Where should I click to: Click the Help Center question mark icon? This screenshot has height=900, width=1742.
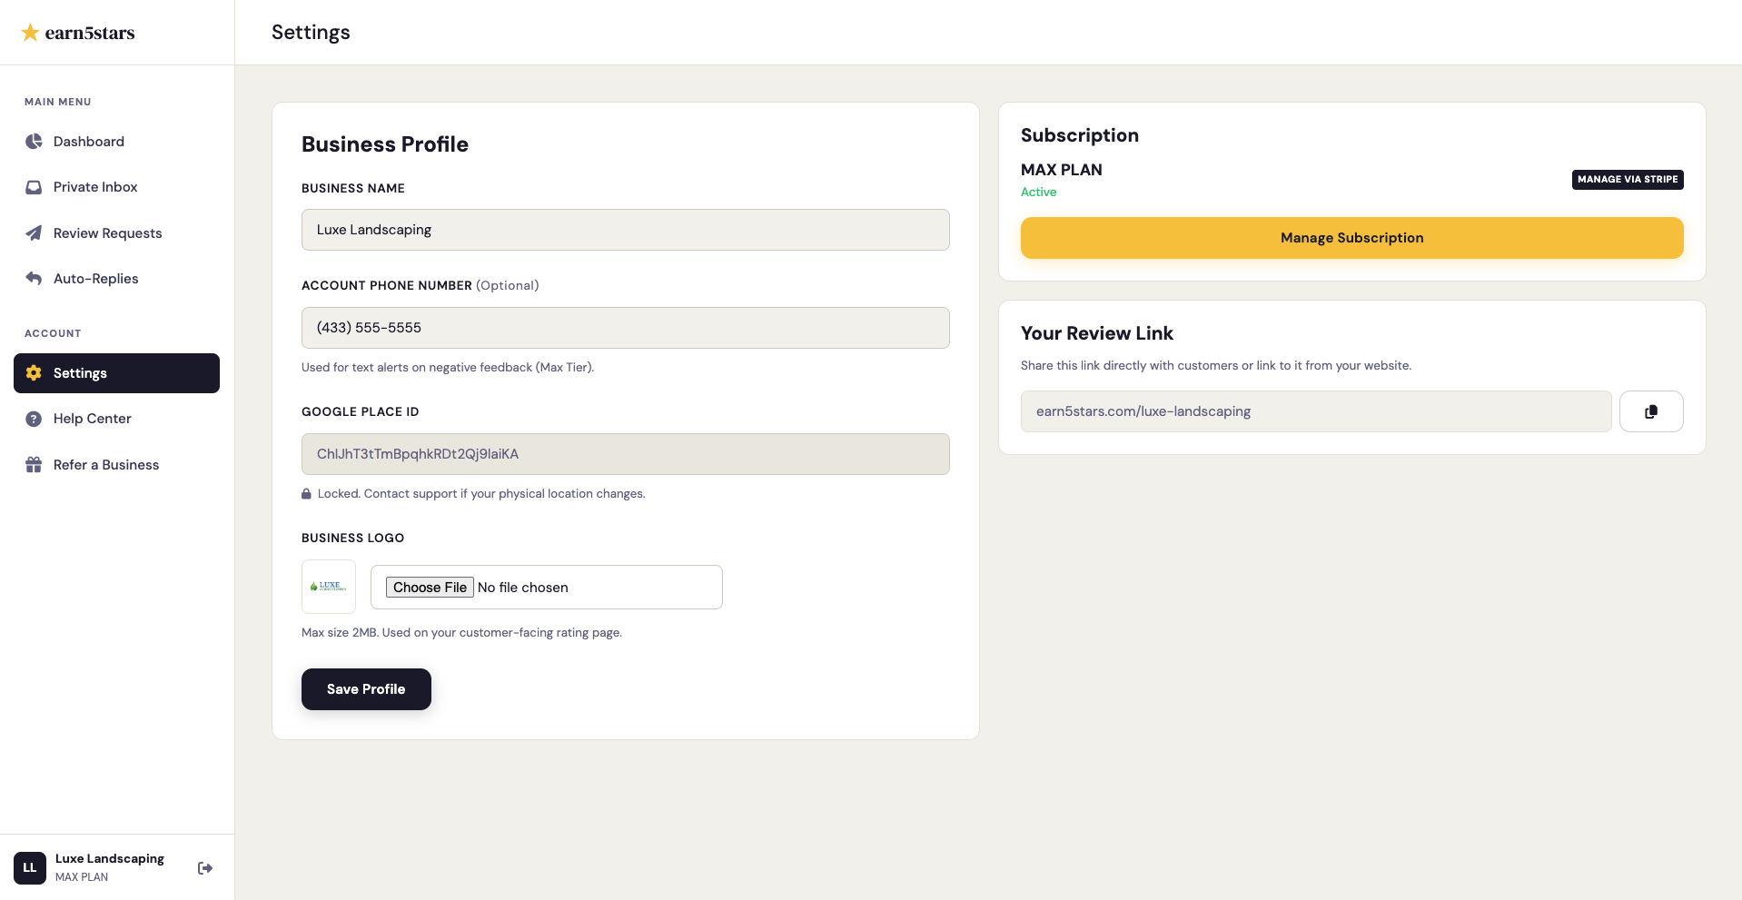[33, 419]
